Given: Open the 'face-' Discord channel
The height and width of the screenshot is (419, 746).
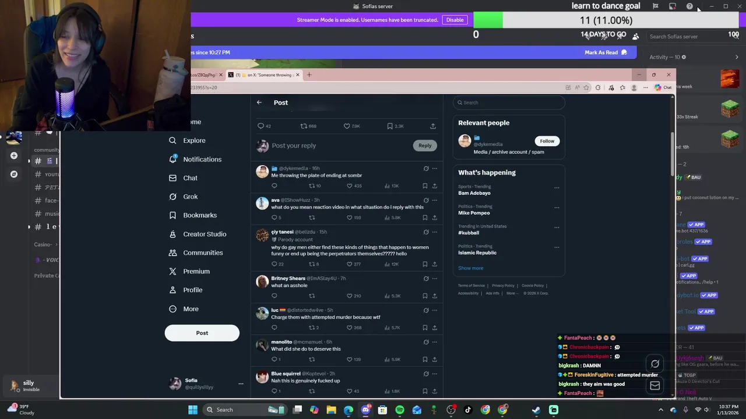Looking at the screenshot, I should 47,200.
